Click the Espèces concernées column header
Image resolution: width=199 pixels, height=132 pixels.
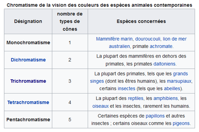coord(141,21)
